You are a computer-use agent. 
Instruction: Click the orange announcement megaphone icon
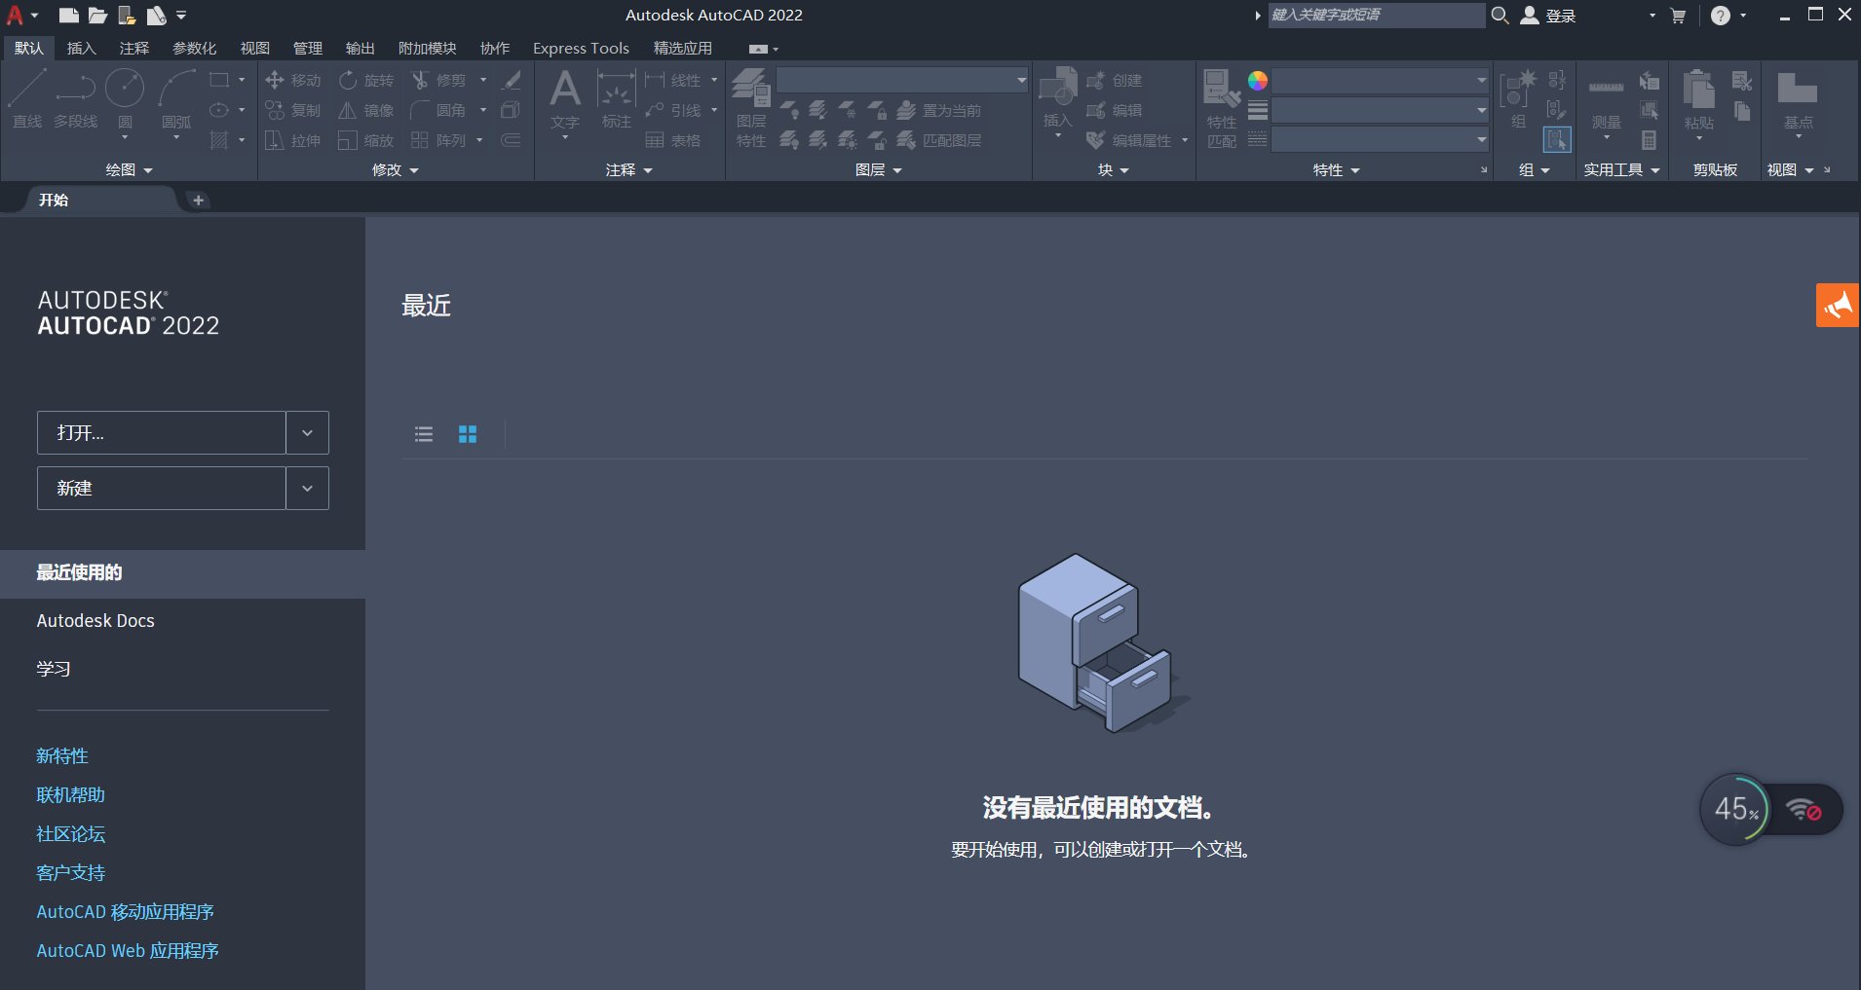tap(1838, 306)
